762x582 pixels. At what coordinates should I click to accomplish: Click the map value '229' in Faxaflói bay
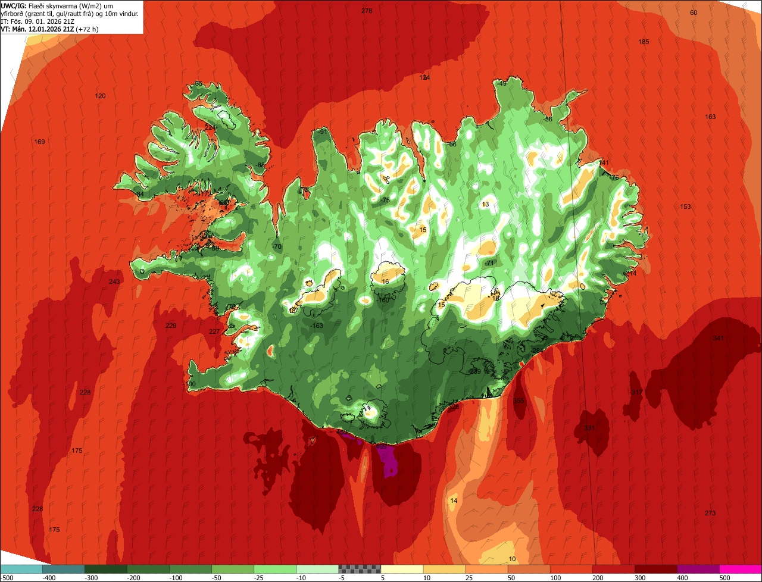(171, 326)
